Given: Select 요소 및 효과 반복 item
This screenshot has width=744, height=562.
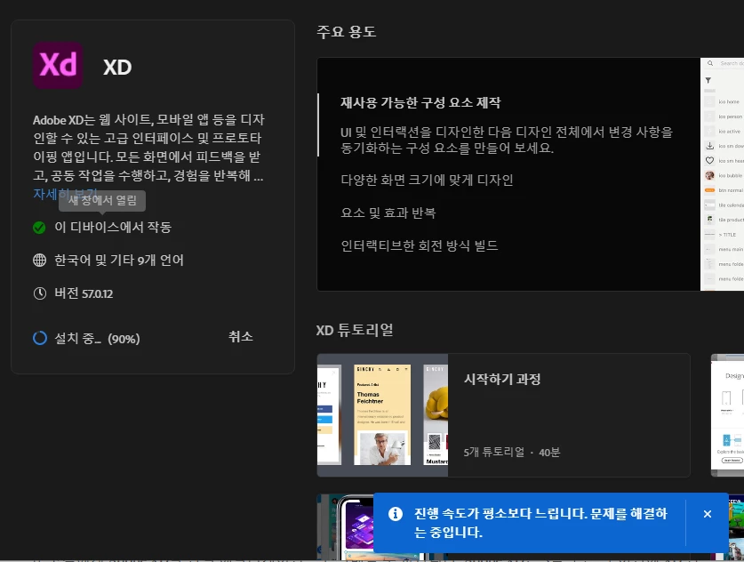Looking at the screenshot, I should point(388,213).
